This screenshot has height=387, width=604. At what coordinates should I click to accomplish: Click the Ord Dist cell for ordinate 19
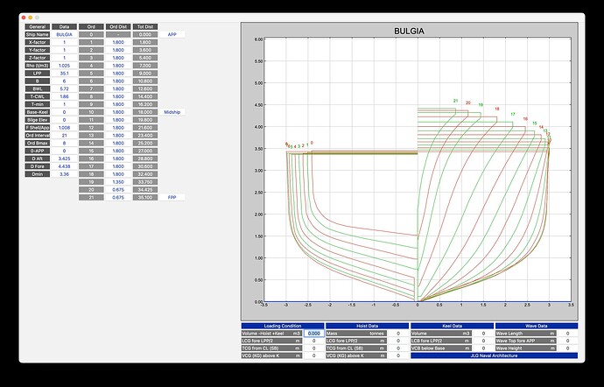[116, 182]
